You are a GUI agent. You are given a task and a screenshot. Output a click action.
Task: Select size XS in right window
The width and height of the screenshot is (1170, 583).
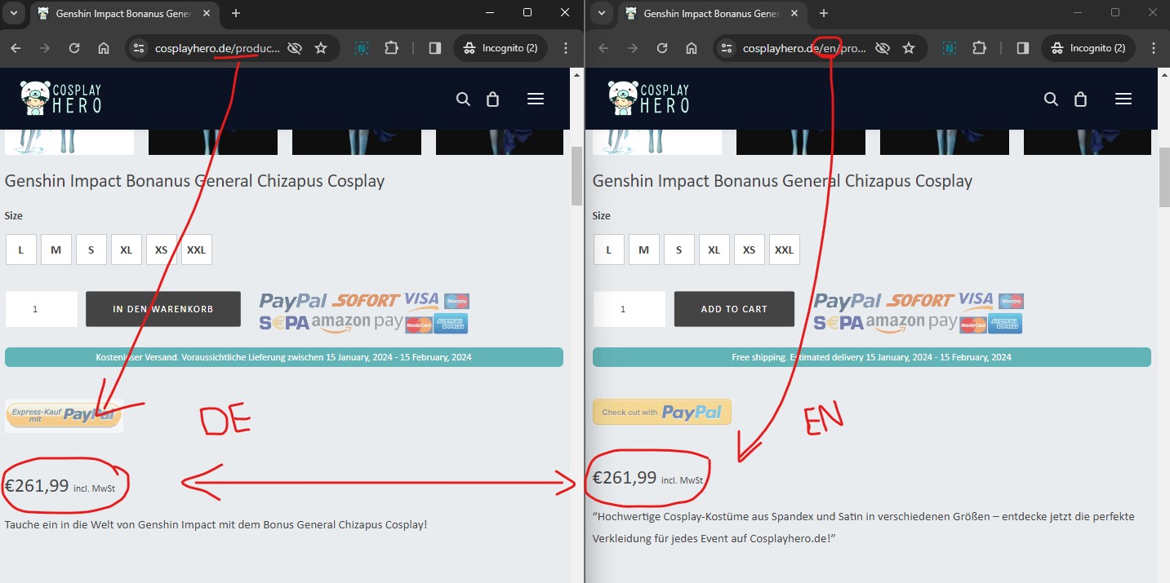[749, 250]
